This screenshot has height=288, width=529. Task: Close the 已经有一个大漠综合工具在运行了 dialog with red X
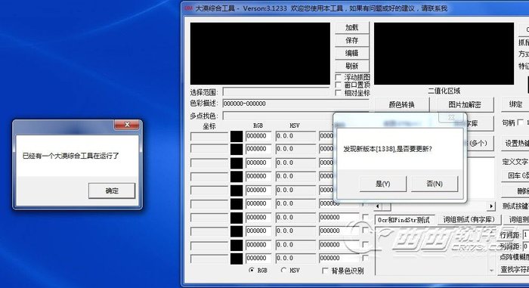tap(127, 125)
